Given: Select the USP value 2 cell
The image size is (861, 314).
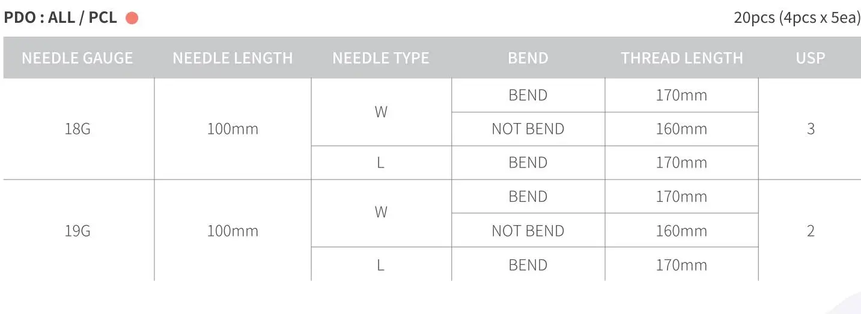Looking at the screenshot, I should (810, 231).
